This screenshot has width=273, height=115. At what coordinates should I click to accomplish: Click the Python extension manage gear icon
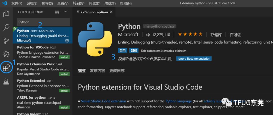pyautogui.click(x=67, y=41)
